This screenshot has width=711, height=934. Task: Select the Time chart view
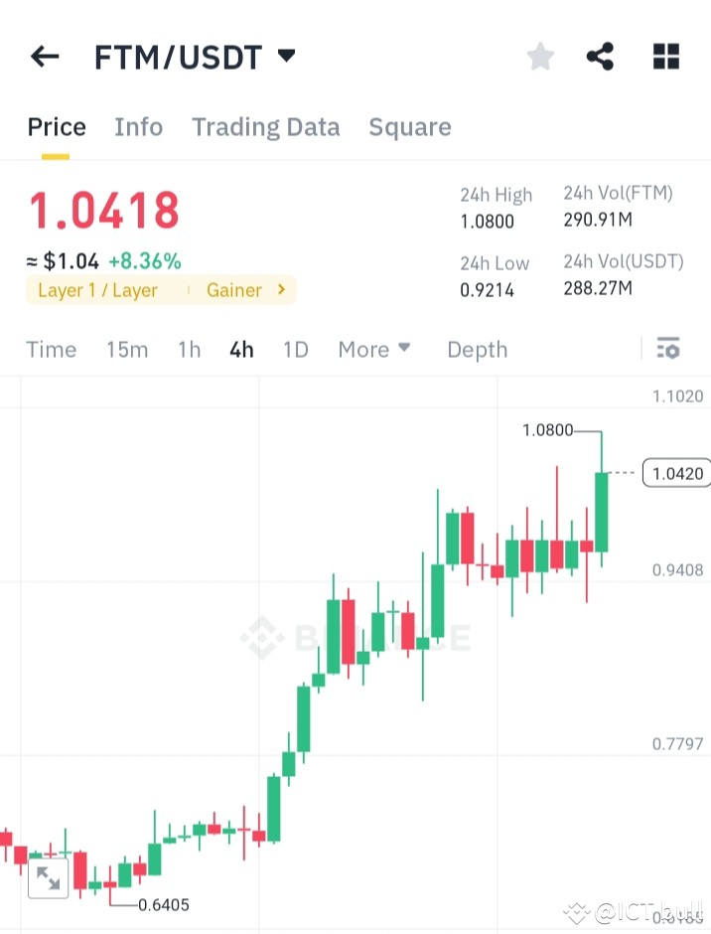point(51,349)
